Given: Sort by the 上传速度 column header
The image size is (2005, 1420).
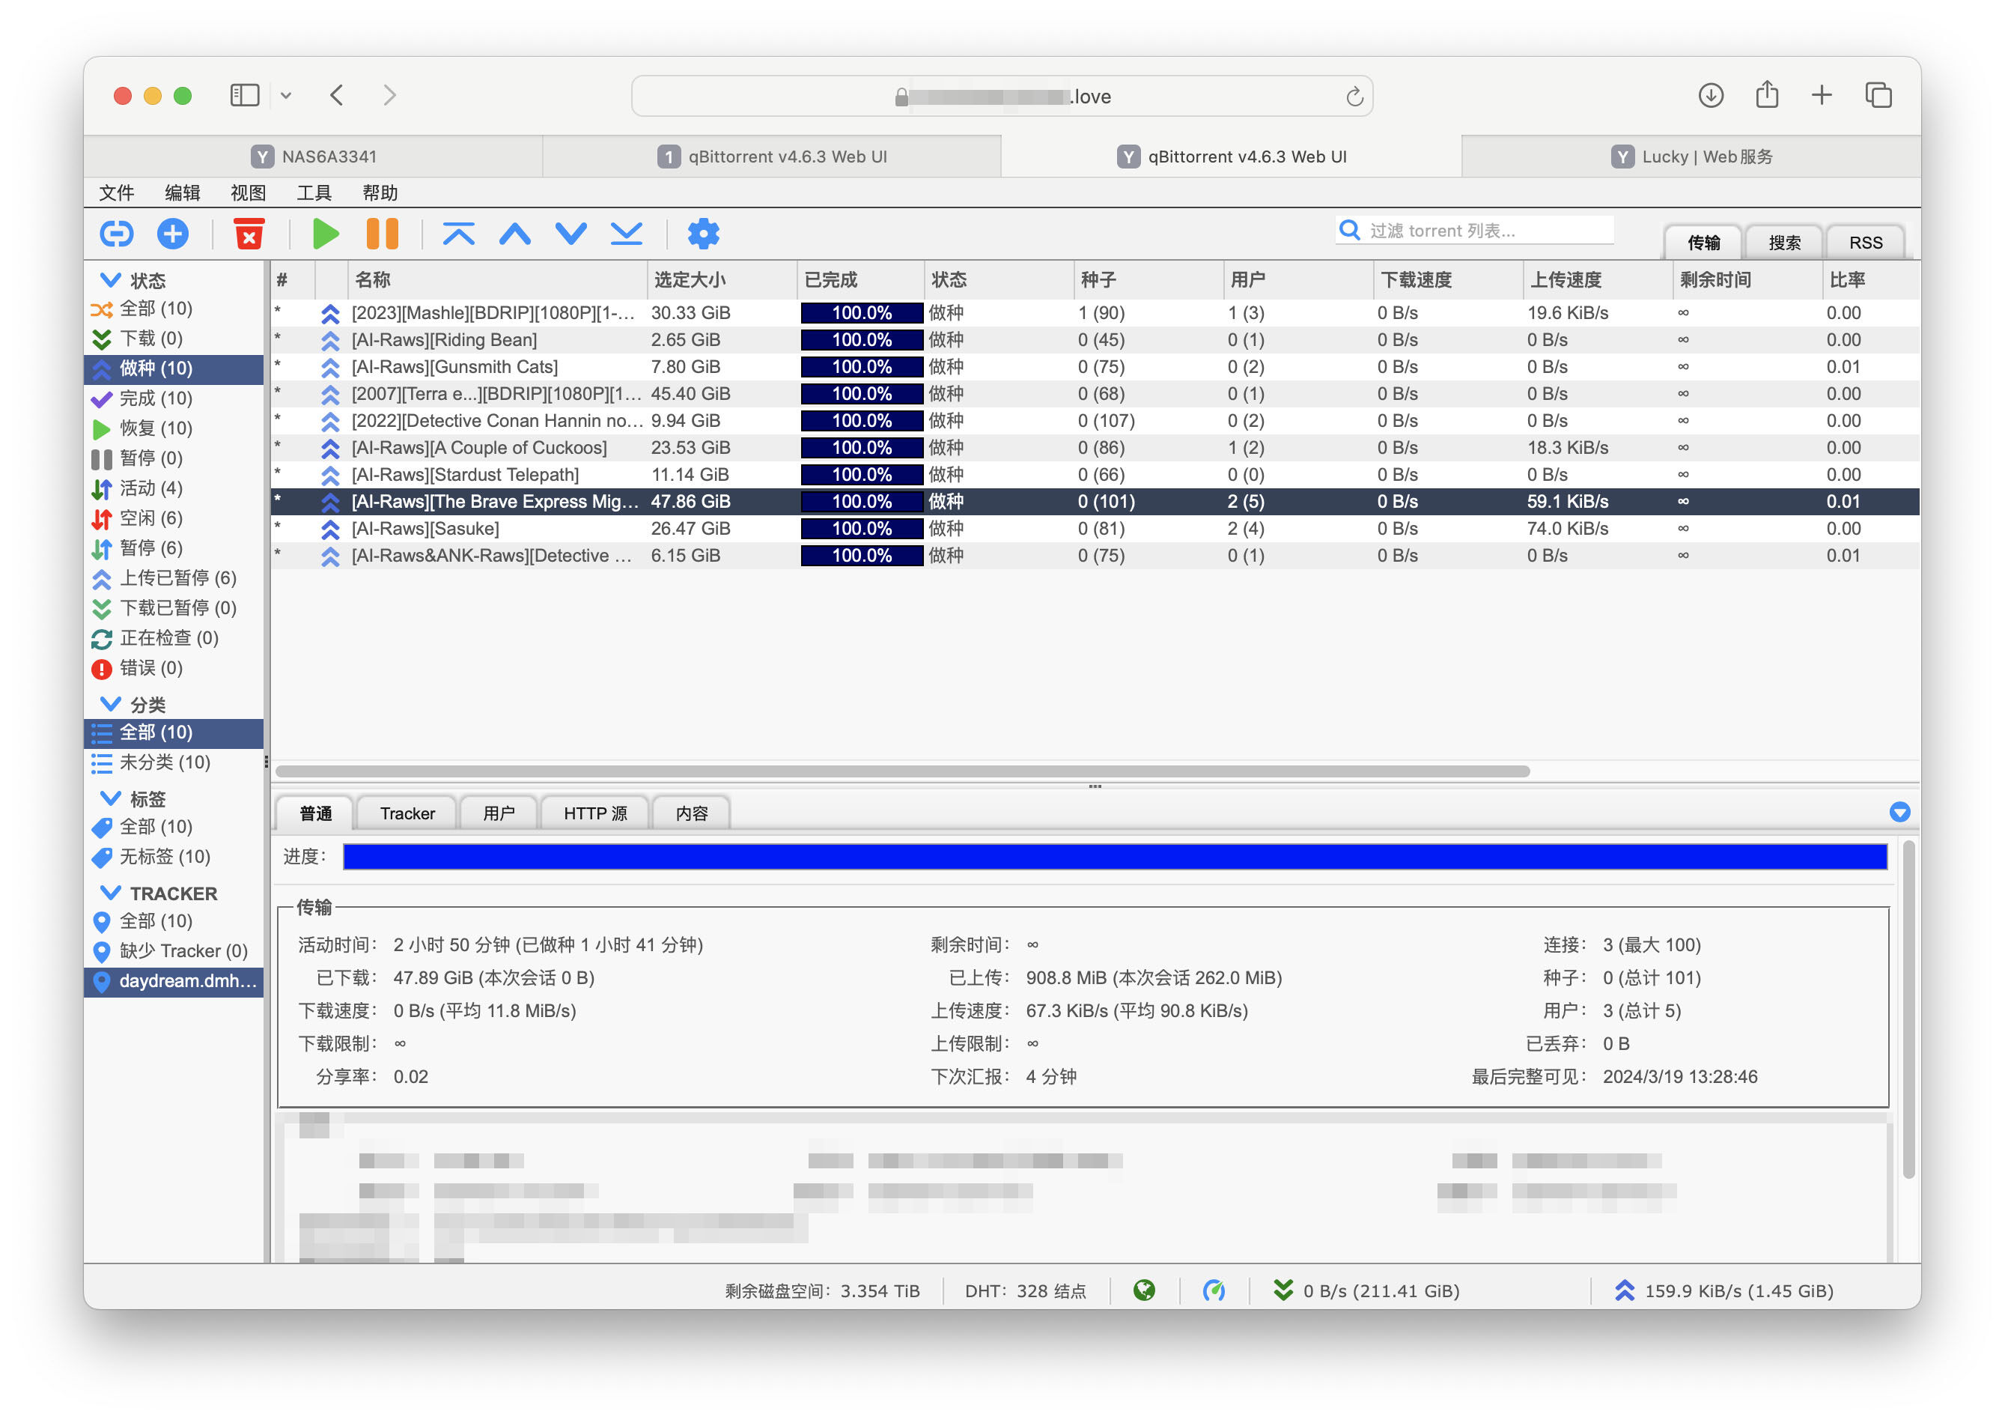Looking at the screenshot, I should (x=1597, y=280).
